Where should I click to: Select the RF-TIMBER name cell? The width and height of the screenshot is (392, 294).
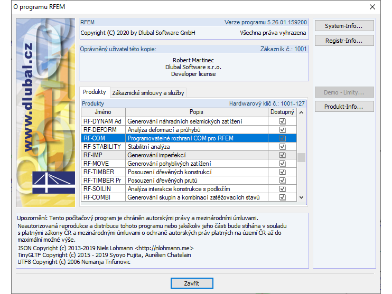coord(103,172)
